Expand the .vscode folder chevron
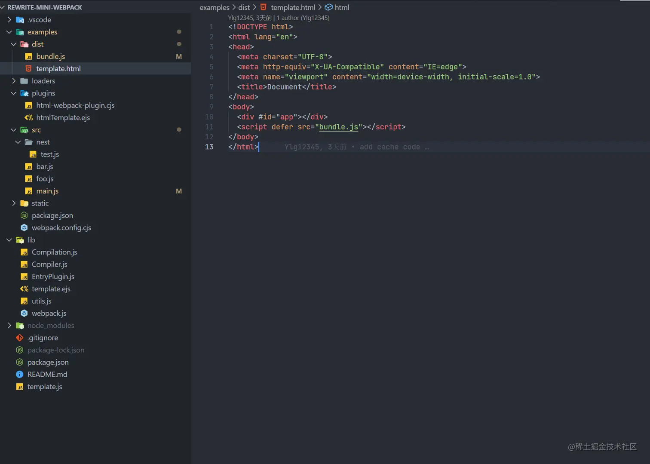This screenshot has width=650, height=464. click(x=9, y=20)
